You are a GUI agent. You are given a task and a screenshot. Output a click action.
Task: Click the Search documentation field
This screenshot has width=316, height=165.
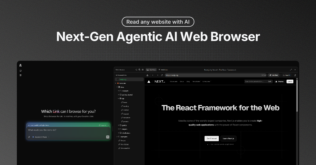coord(258,81)
